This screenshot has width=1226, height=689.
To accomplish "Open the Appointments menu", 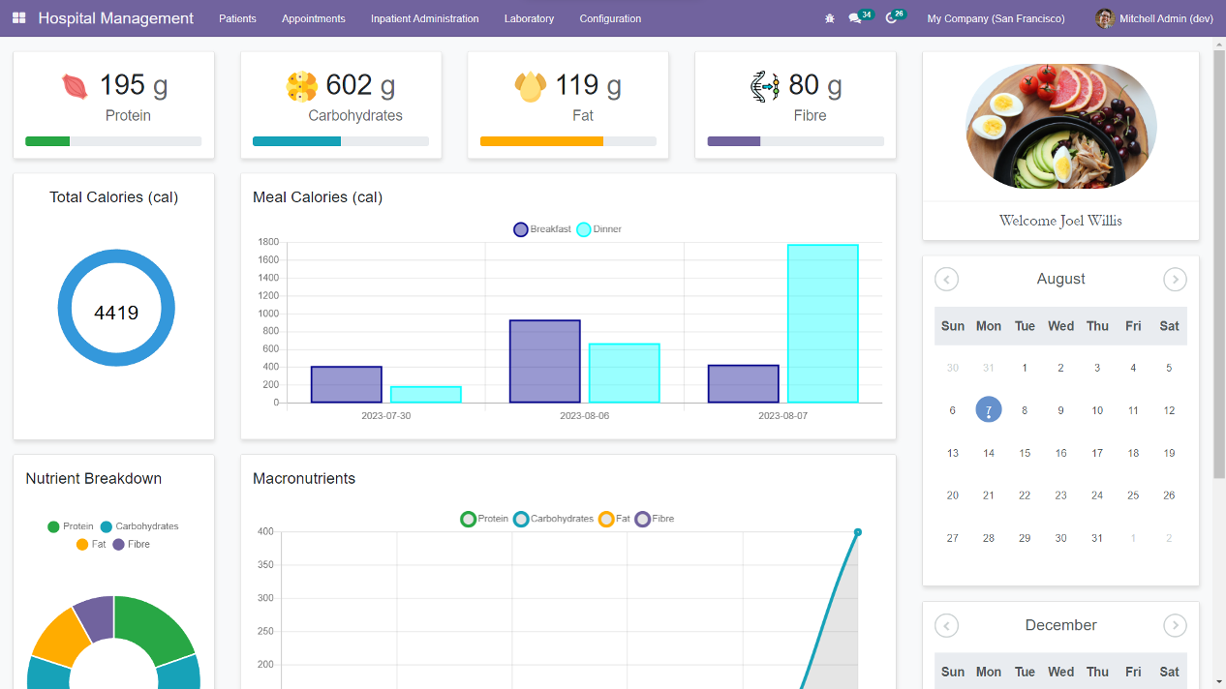I will click(x=314, y=18).
